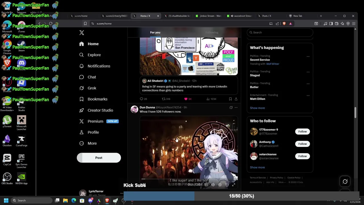The height and width of the screenshot is (205, 364).
Task: Click the Post button
Action: coord(99,158)
